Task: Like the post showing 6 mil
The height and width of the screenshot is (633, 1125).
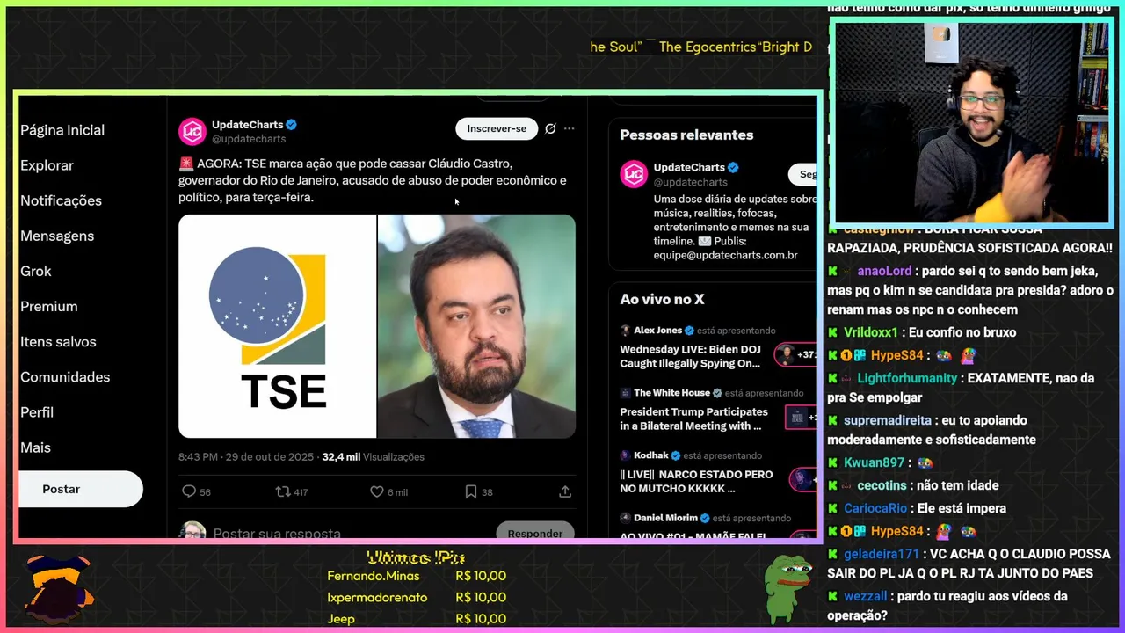Action: pos(377,491)
